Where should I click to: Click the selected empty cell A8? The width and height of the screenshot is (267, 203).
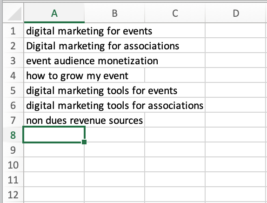pos(54,135)
